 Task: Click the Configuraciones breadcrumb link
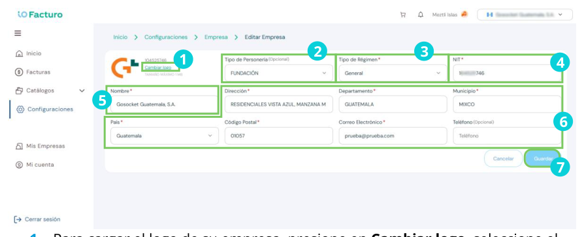coord(166,37)
